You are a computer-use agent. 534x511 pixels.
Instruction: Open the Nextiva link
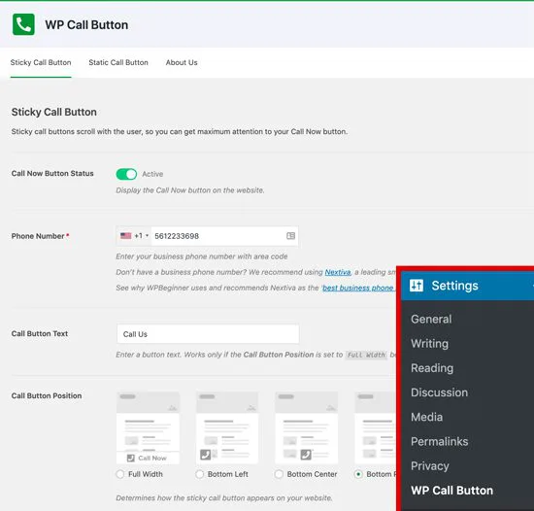point(338,272)
